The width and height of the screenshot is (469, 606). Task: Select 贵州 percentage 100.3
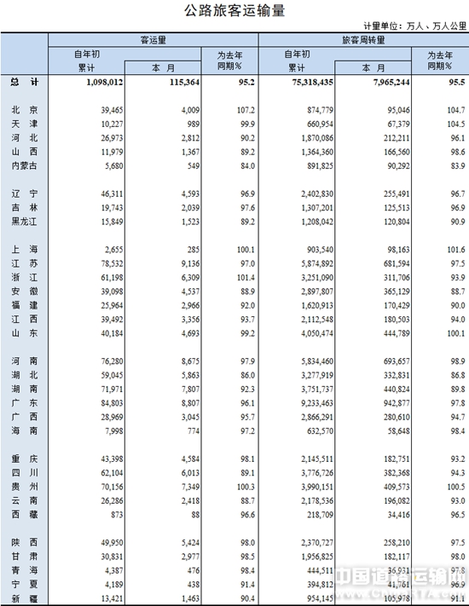(246, 487)
